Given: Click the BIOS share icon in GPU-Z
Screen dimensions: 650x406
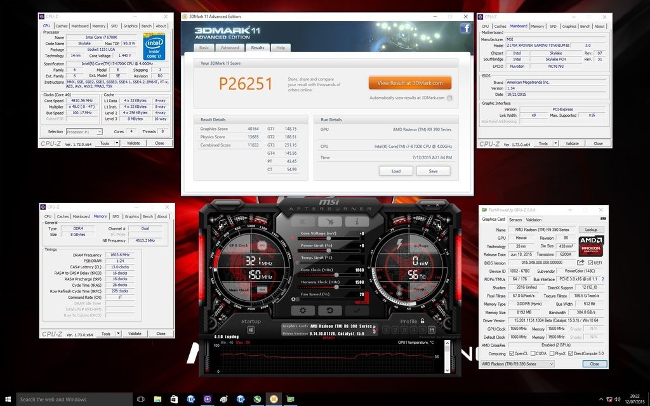Looking at the screenshot, I should pyautogui.click(x=580, y=263).
